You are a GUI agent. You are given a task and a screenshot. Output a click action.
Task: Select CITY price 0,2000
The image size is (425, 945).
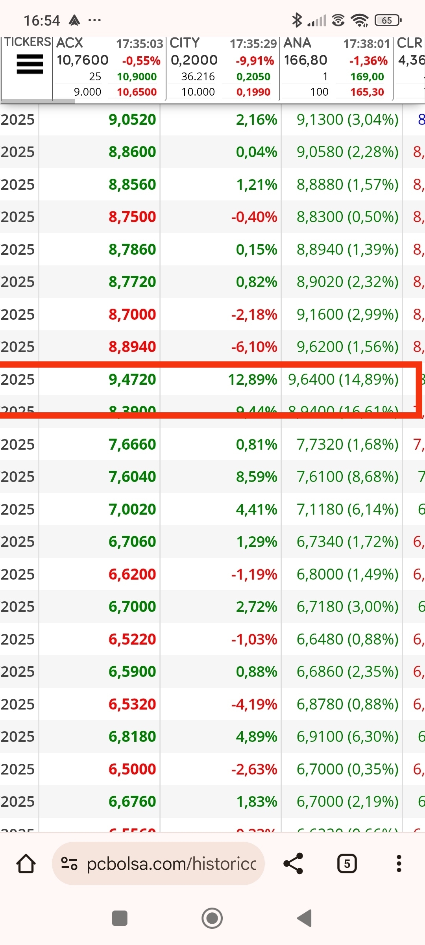pos(194,60)
